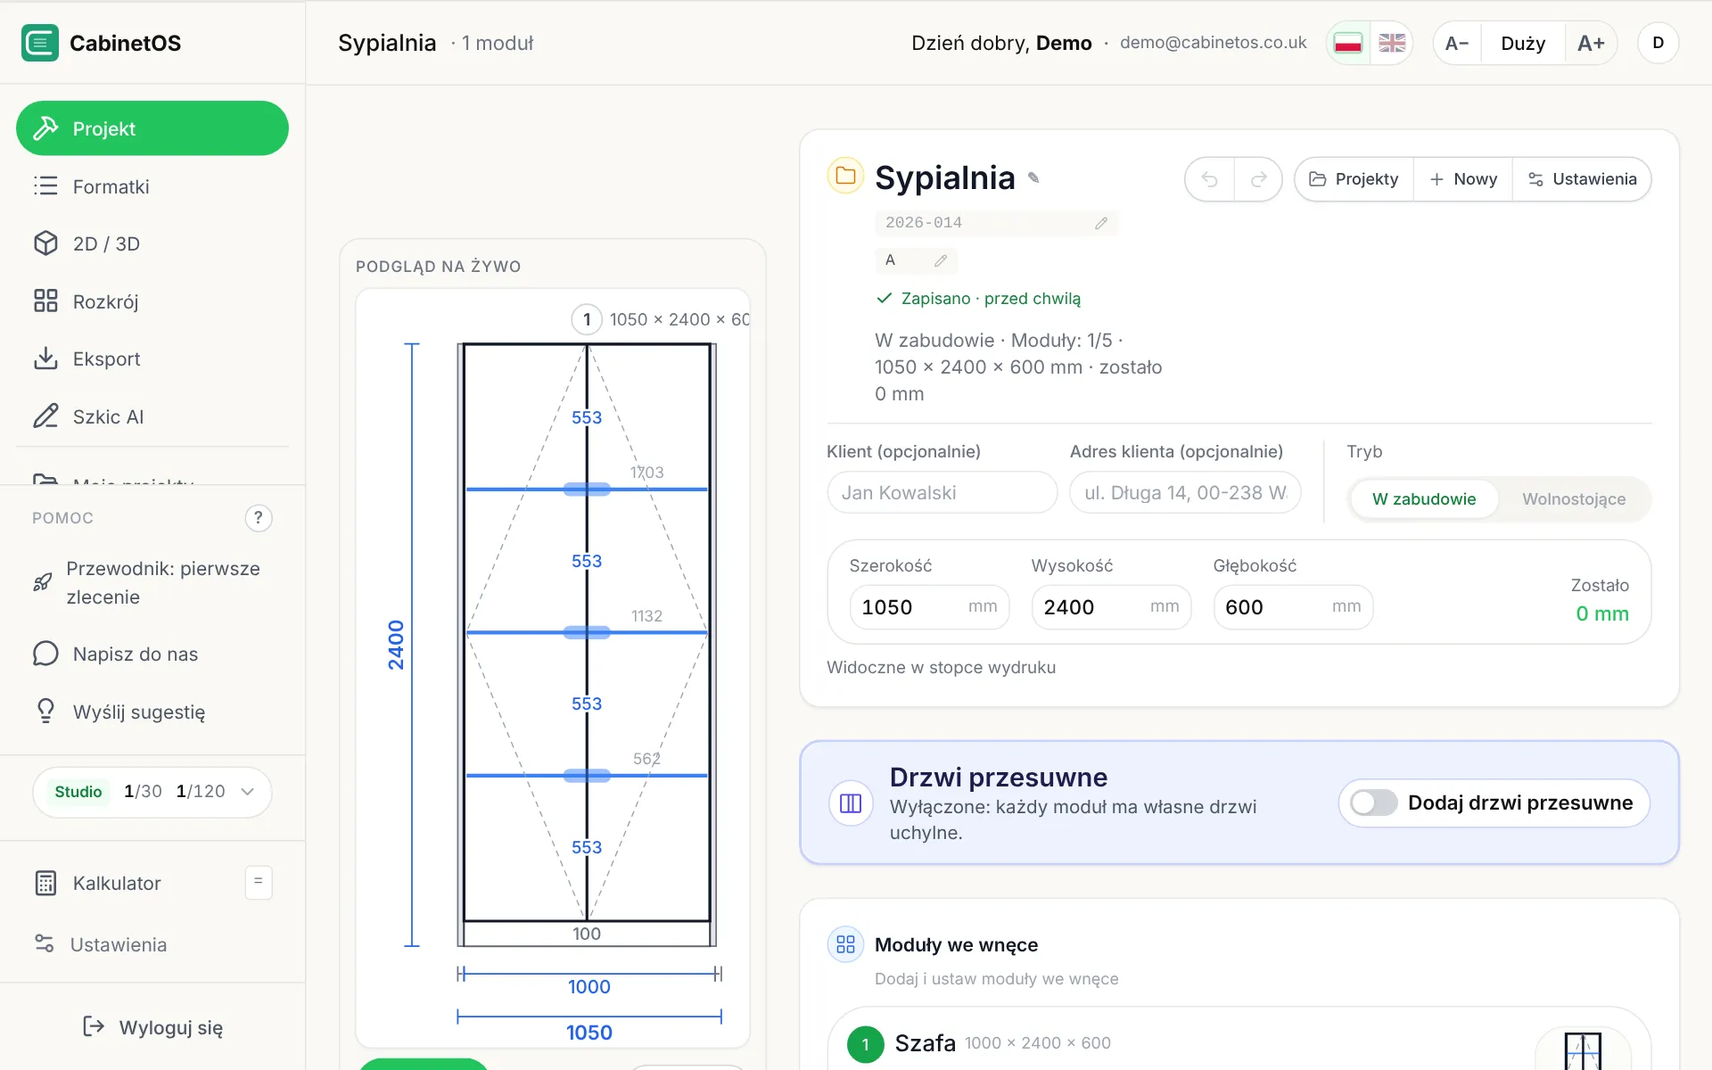Create a new project with Nowy

1463,179
